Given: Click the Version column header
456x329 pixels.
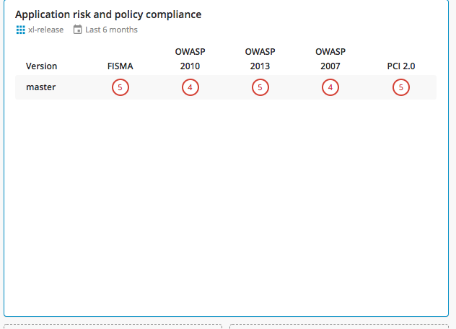Looking at the screenshot, I should pyautogui.click(x=41, y=66).
